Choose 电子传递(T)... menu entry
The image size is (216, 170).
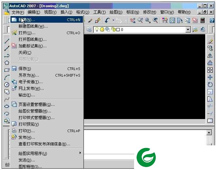[x=47, y=82]
